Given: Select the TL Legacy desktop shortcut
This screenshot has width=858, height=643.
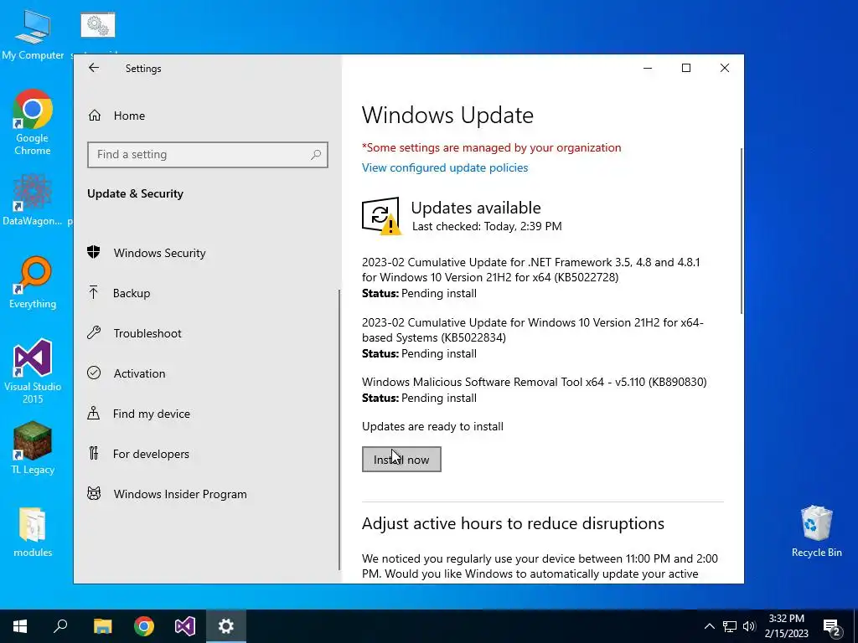Looking at the screenshot, I should [33, 448].
